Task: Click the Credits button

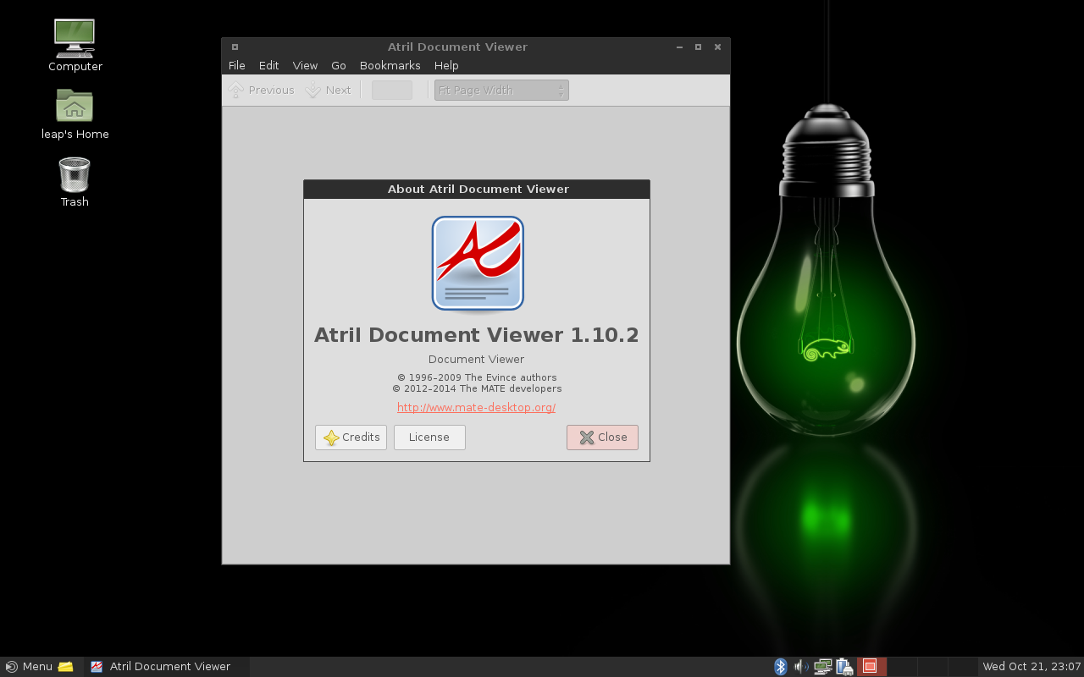Action: point(351,438)
